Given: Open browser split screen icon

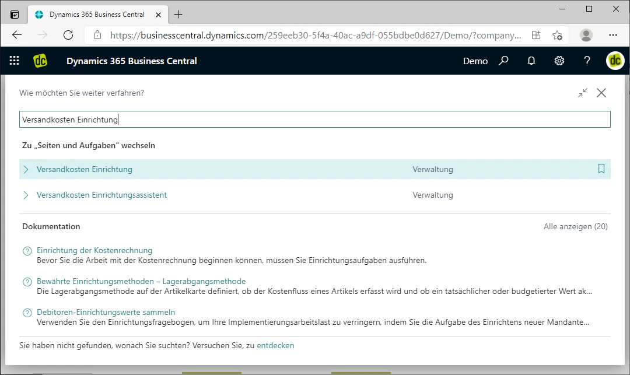Looking at the screenshot, I should (536, 36).
